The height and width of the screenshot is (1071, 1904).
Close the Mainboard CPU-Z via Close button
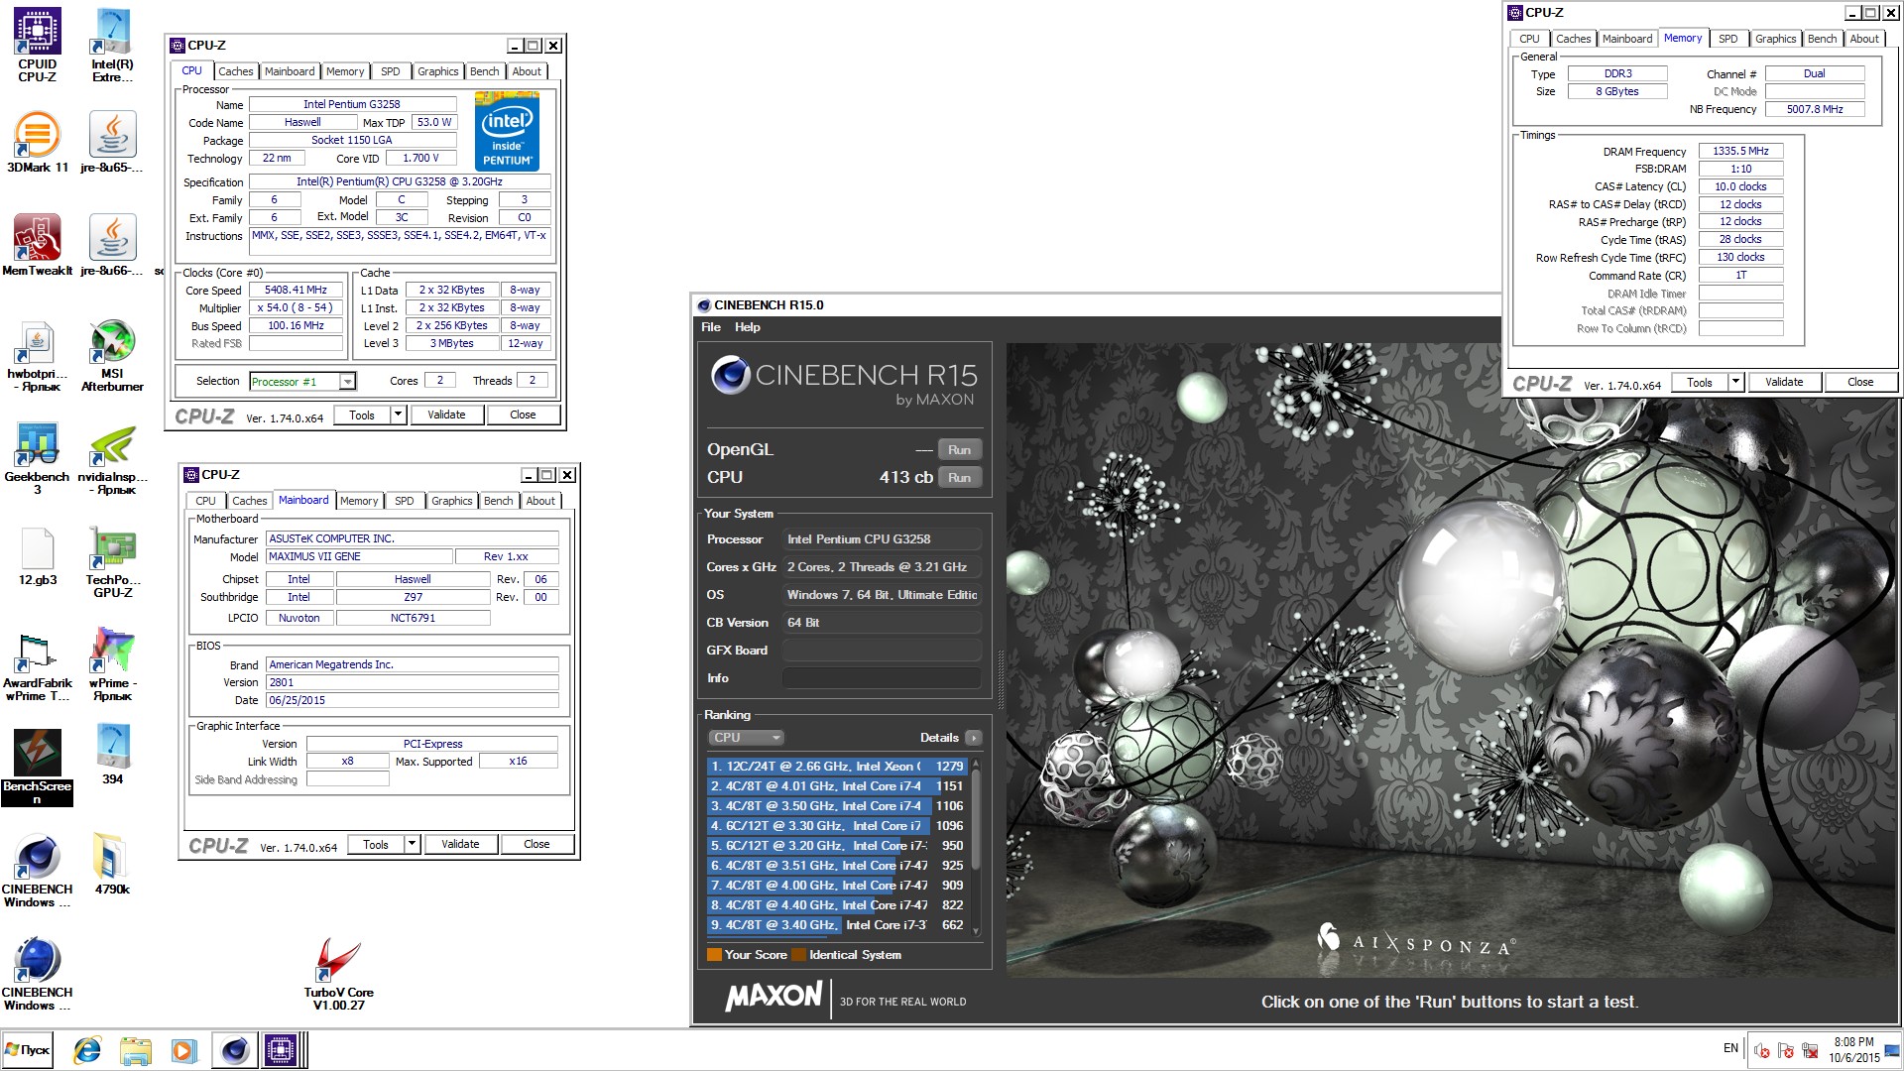click(536, 845)
